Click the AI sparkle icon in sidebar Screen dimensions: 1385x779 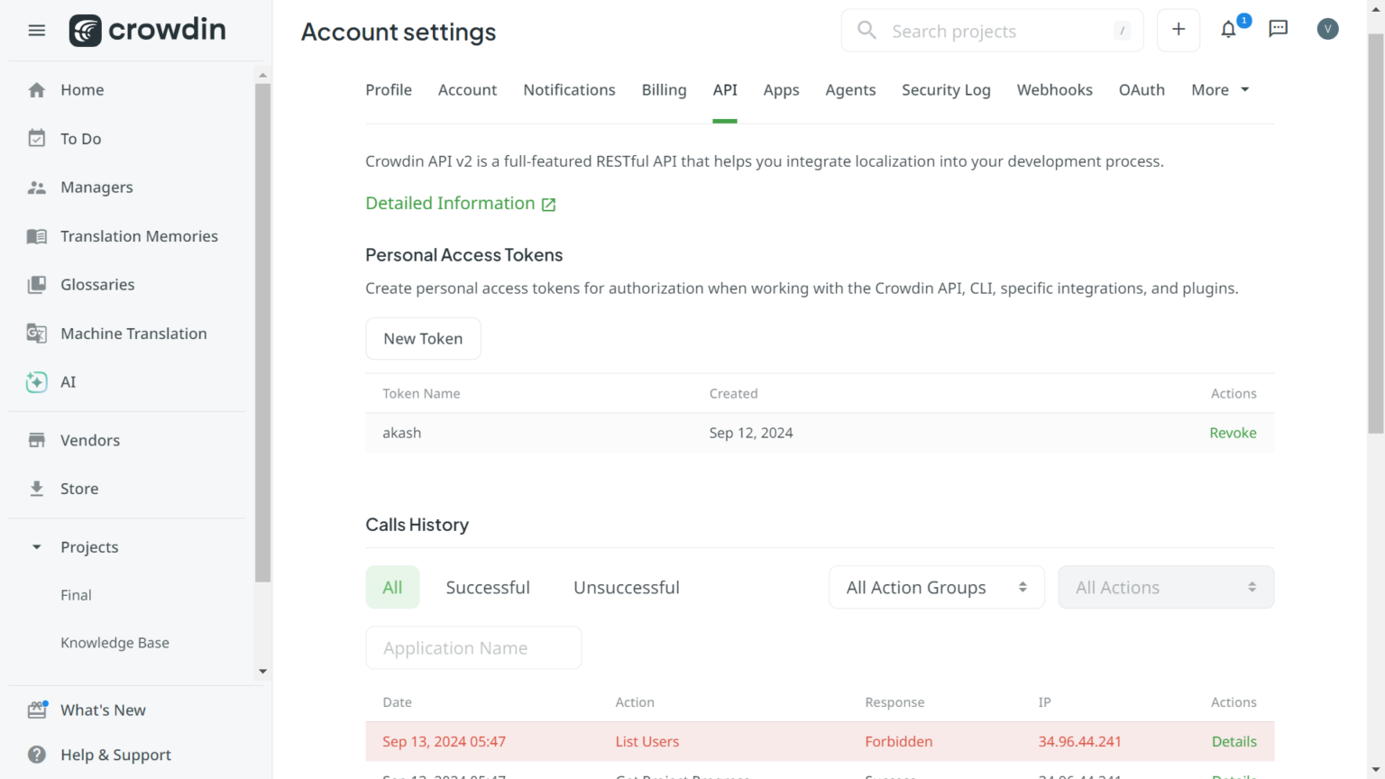(x=37, y=382)
